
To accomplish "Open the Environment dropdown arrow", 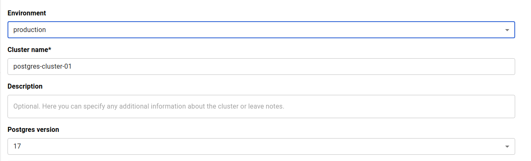I will click(507, 30).
